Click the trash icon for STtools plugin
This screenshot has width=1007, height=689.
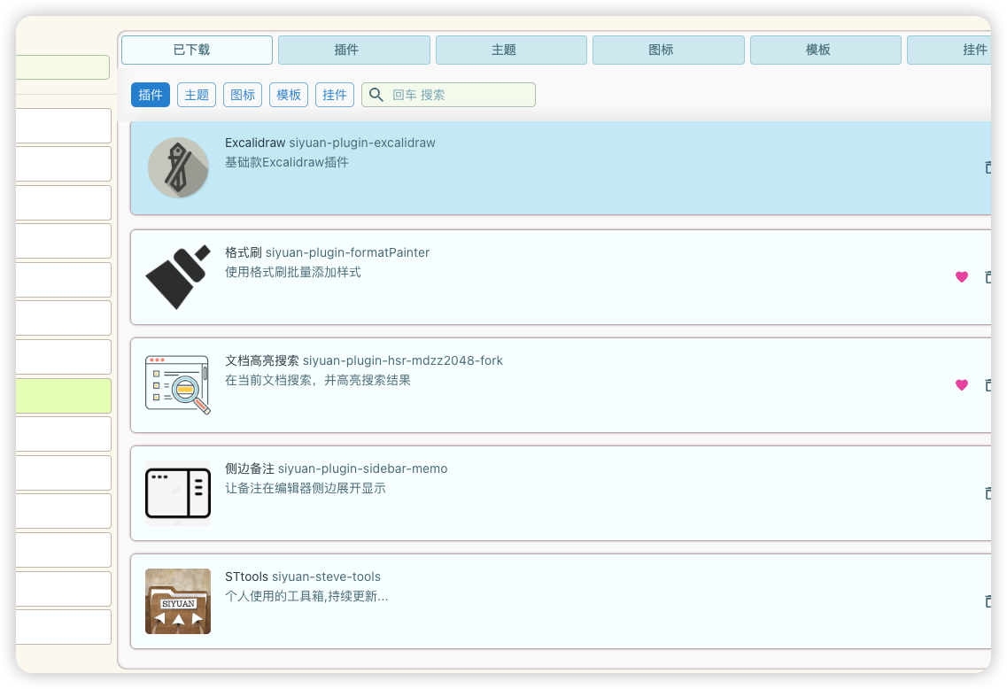pyautogui.click(x=988, y=601)
